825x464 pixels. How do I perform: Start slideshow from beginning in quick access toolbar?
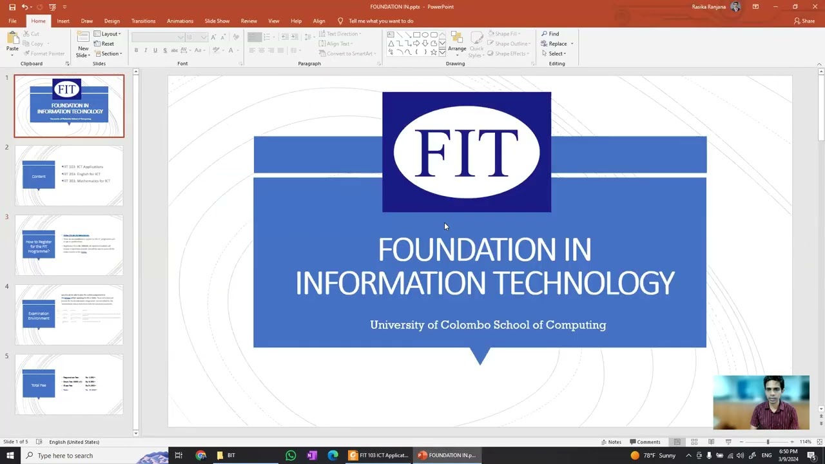pyautogui.click(x=53, y=6)
